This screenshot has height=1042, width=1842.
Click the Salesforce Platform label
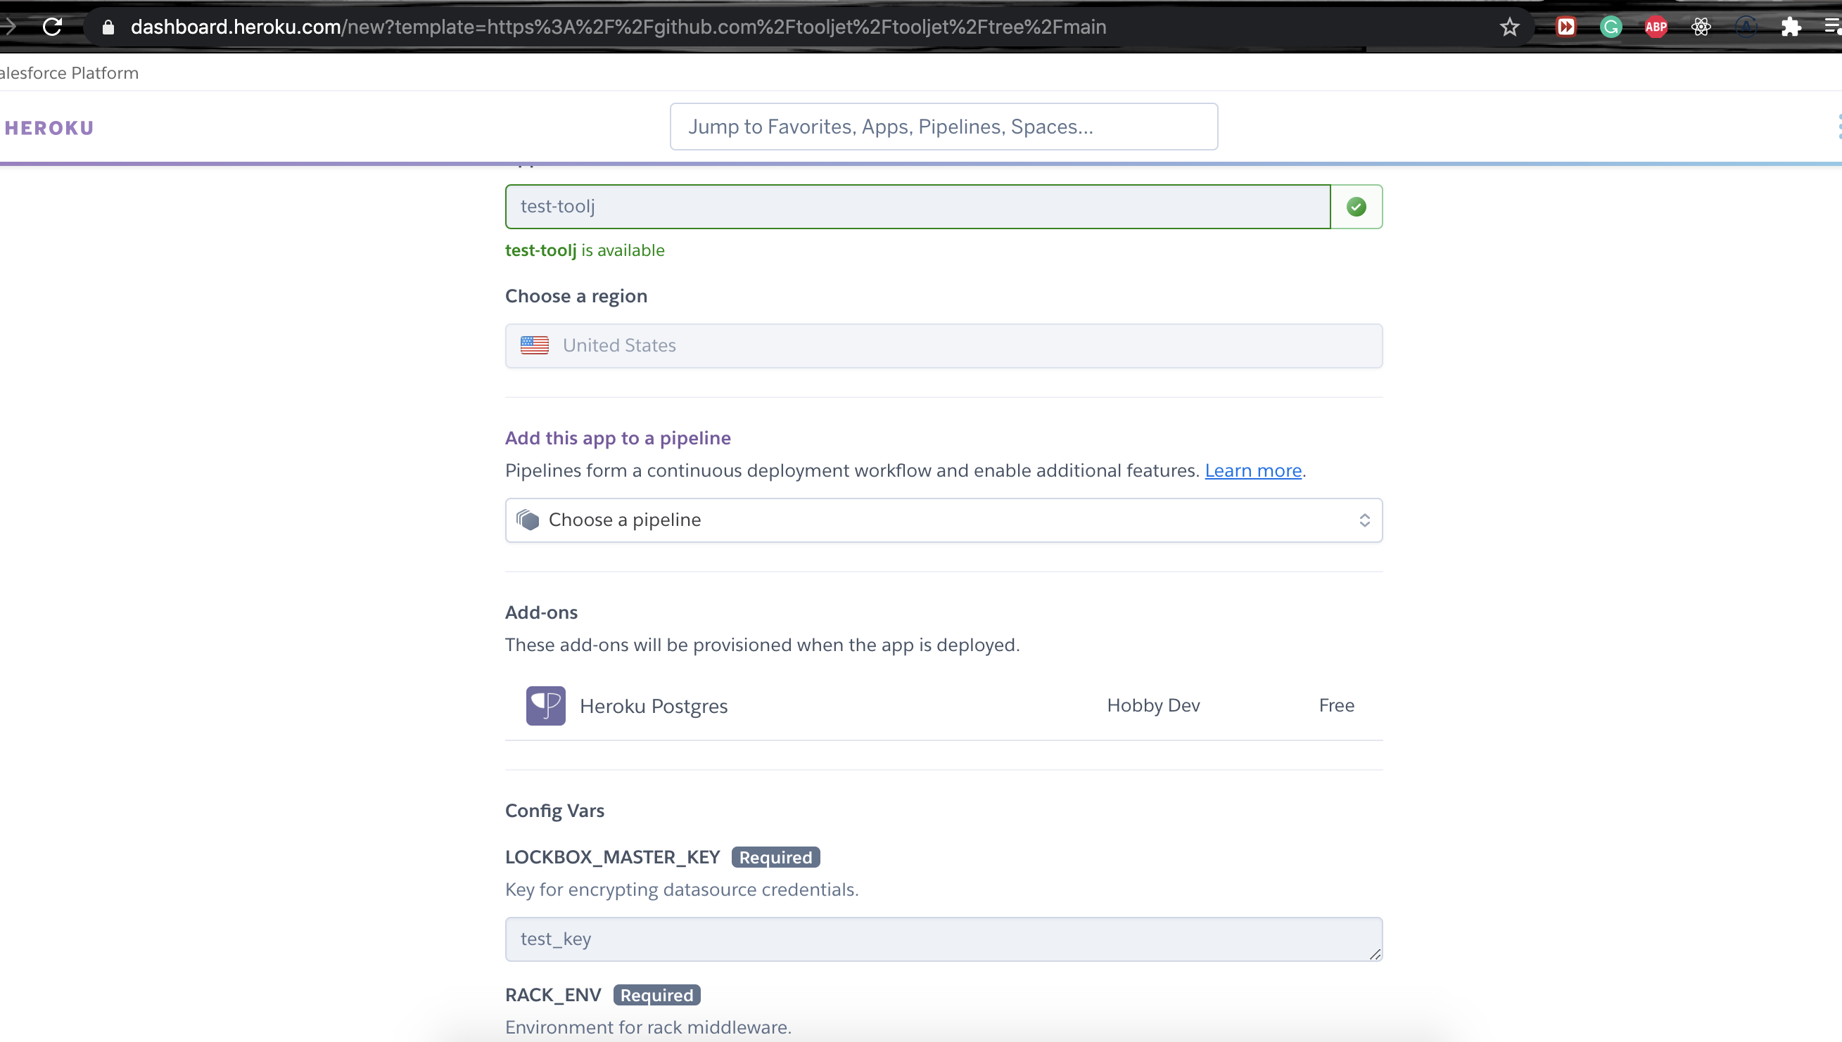(x=69, y=72)
